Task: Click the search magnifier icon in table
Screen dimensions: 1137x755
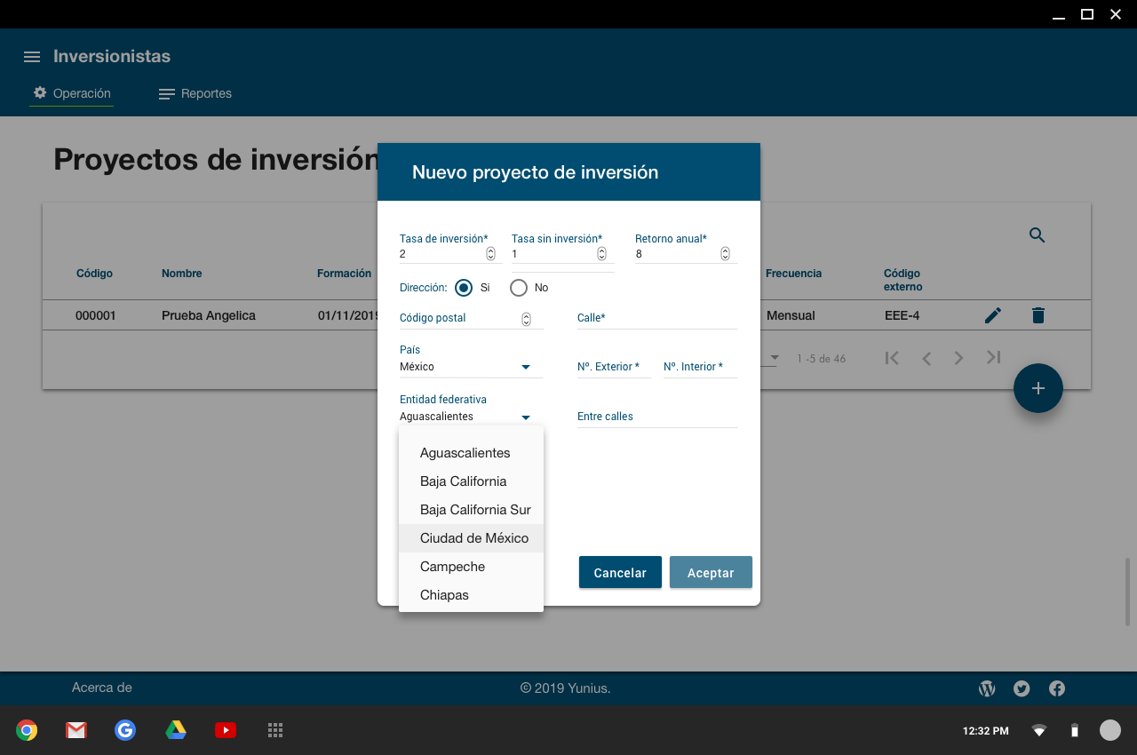Action: point(1037,235)
